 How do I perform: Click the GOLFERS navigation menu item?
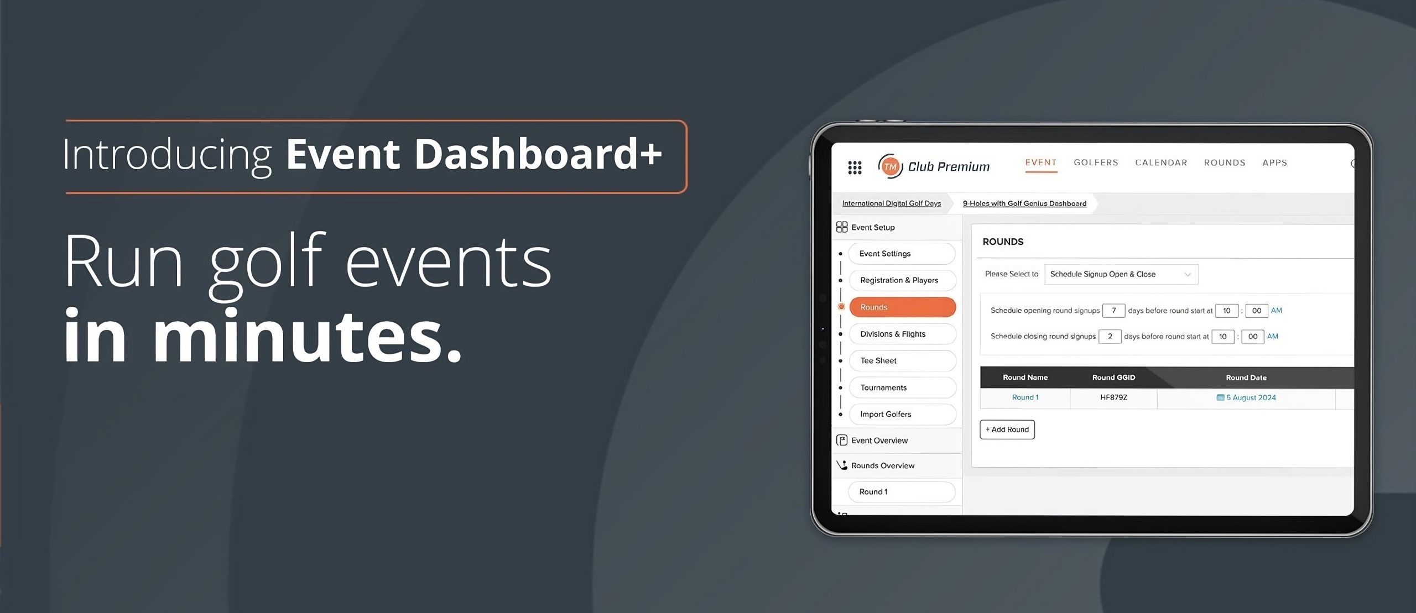pyautogui.click(x=1096, y=163)
